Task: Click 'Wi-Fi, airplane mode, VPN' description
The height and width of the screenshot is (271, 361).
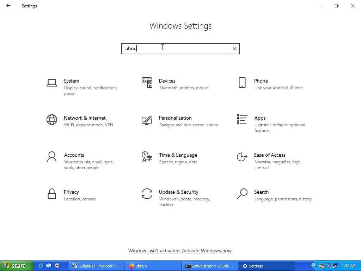Action: pos(88,125)
